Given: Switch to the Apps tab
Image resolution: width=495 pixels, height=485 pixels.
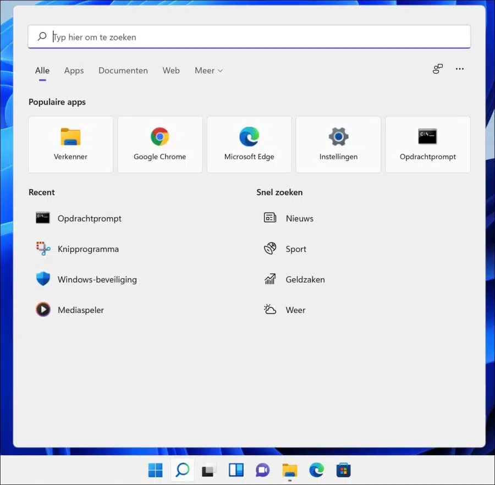Looking at the screenshot, I should click(74, 70).
